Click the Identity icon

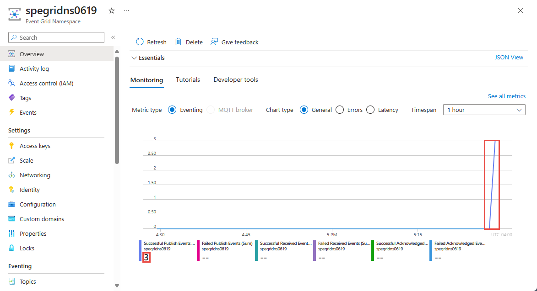pyautogui.click(x=11, y=190)
